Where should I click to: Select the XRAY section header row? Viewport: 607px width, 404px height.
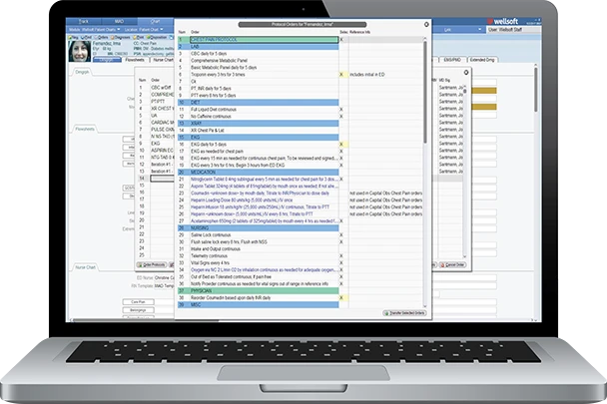pyautogui.click(x=259, y=123)
